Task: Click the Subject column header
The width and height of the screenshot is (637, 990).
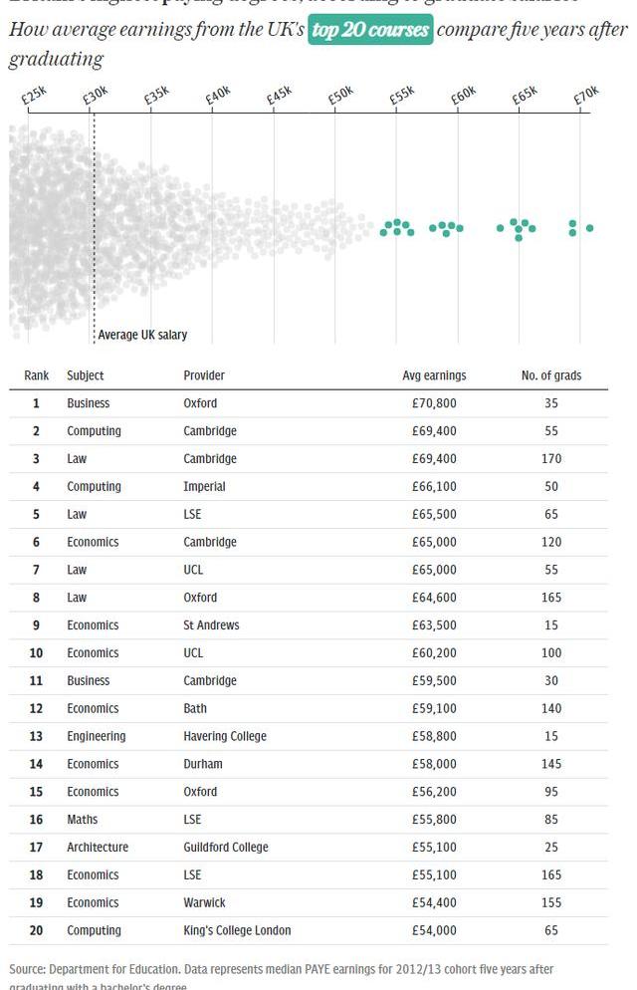Action: click(86, 375)
